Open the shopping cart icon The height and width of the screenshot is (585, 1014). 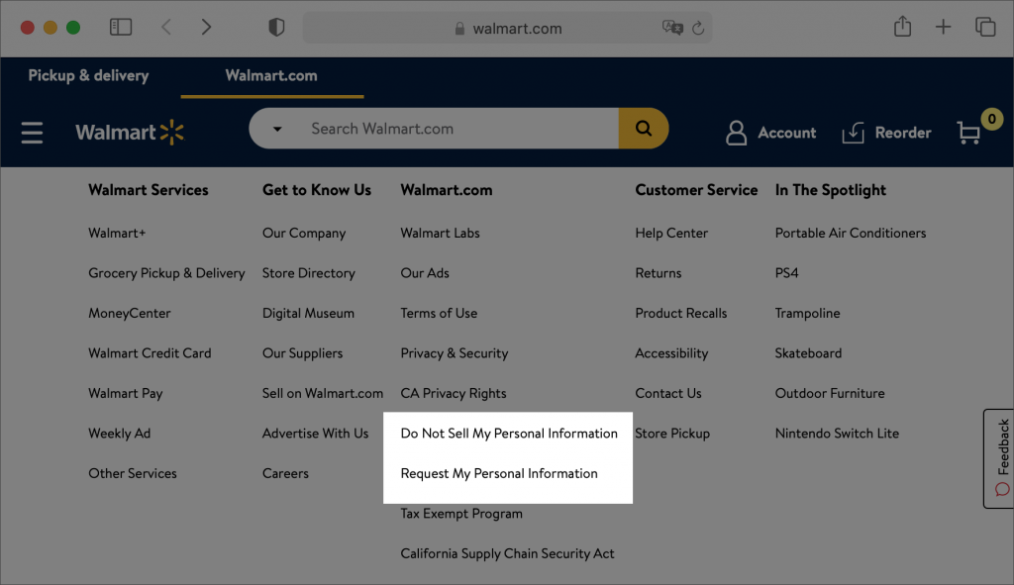(x=969, y=133)
